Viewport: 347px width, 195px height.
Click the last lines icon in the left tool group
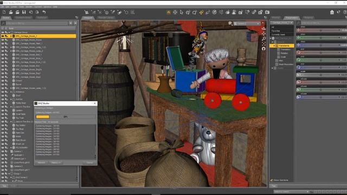pos(132,12)
